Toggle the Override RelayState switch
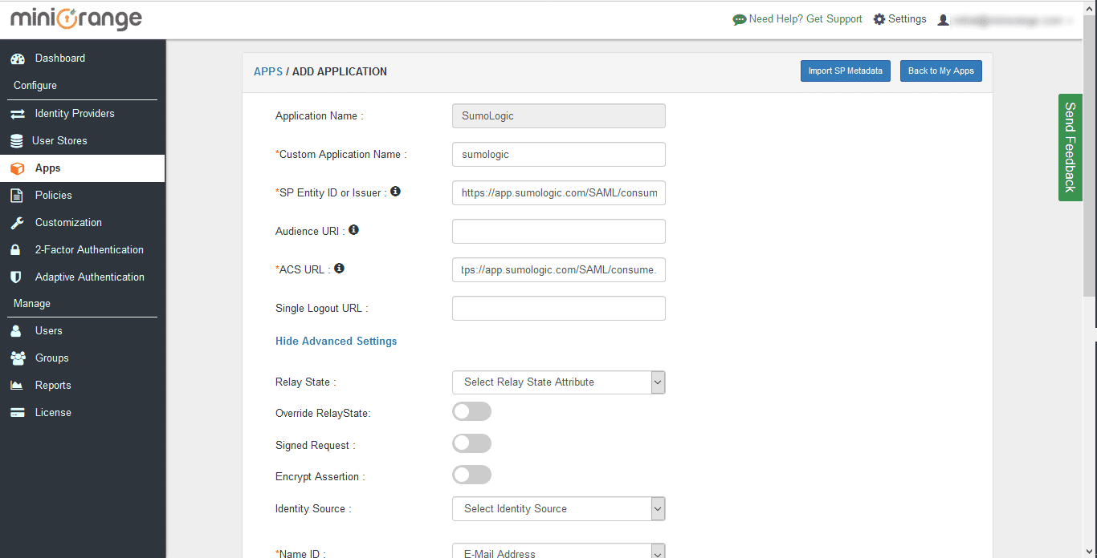 point(471,412)
